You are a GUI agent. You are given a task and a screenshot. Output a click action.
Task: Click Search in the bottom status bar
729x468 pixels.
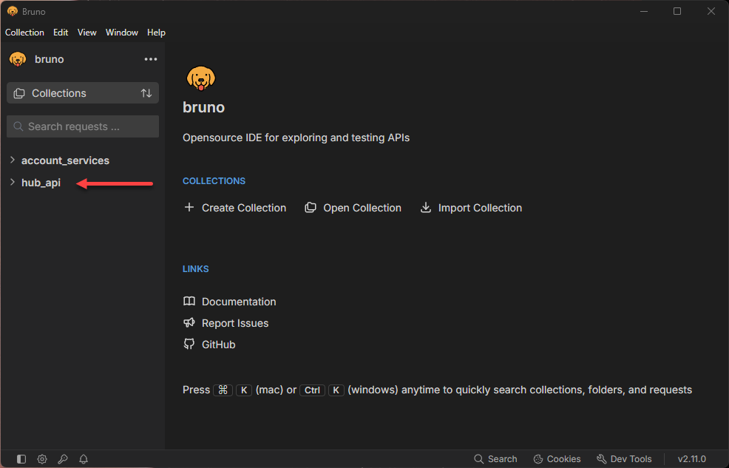click(x=495, y=459)
